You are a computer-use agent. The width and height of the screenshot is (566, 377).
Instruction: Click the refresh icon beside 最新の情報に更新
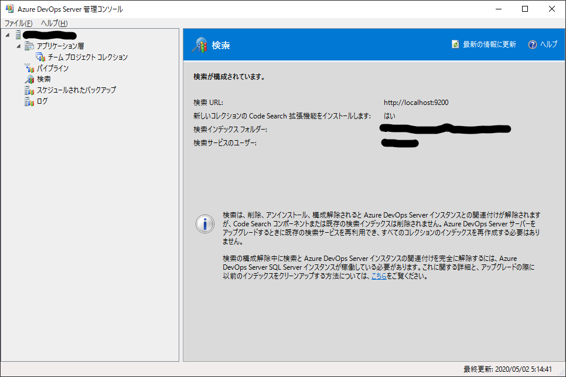pyautogui.click(x=455, y=45)
